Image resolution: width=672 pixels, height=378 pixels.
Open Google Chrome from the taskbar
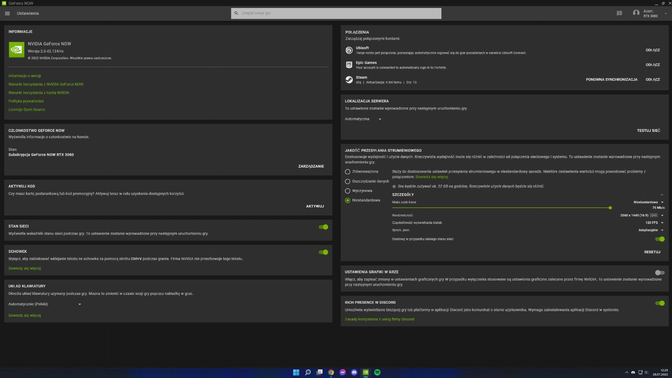click(x=331, y=373)
